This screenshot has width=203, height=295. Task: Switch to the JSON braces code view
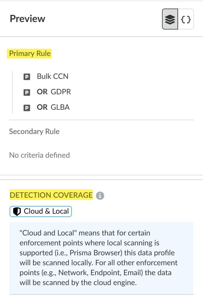[x=186, y=19]
